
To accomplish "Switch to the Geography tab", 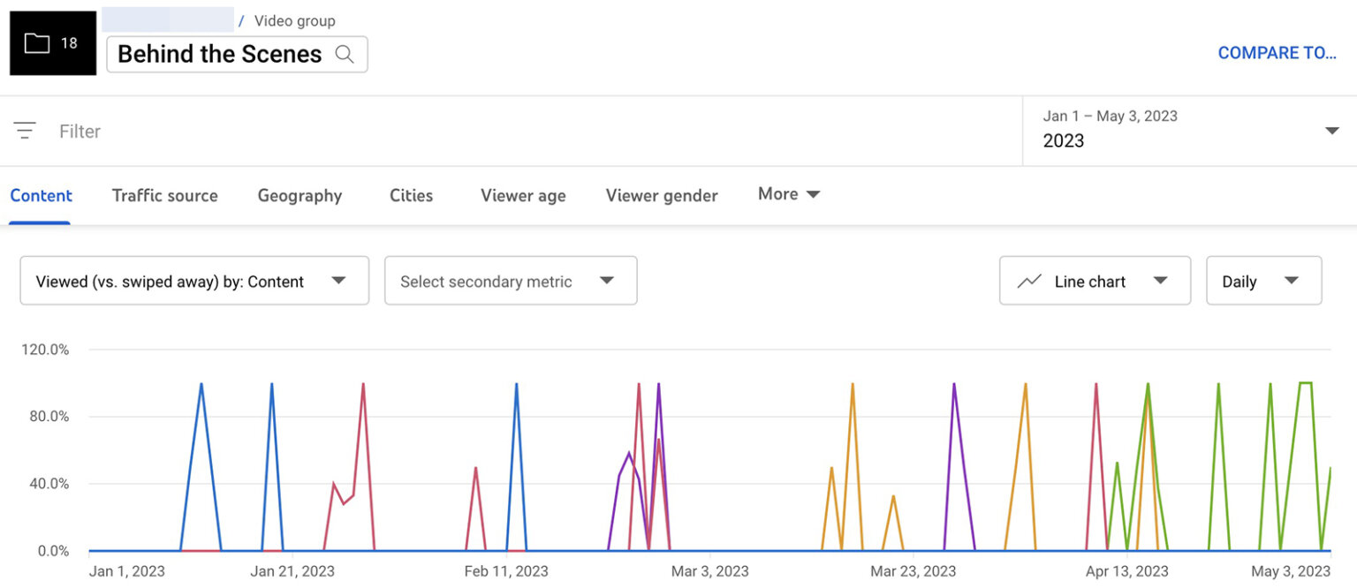I will pos(299,195).
